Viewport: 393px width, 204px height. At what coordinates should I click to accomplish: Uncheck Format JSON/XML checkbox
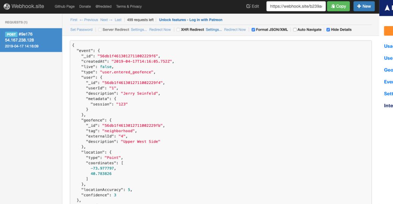point(253,30)
